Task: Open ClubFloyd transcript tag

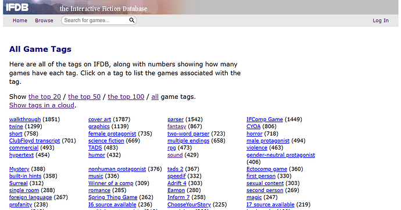Action: point(34,141)
